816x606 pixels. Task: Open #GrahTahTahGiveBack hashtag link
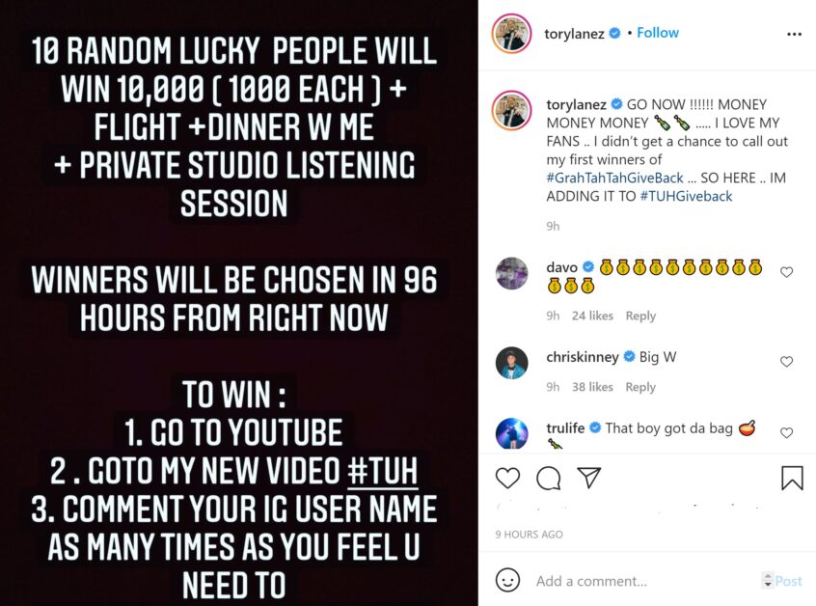pyautogui.click(x=614, y=179)
